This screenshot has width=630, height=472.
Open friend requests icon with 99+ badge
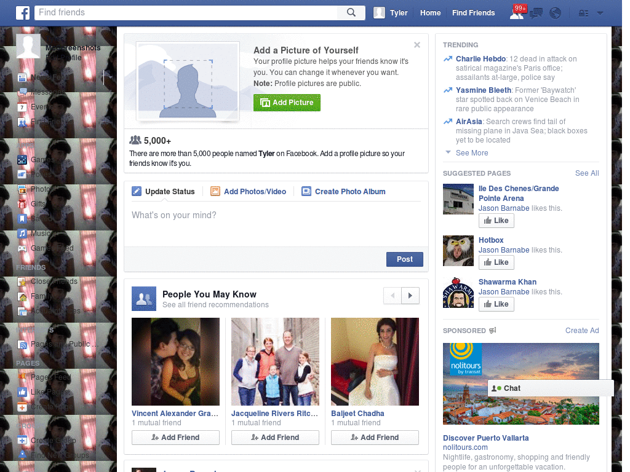(517, 12)
